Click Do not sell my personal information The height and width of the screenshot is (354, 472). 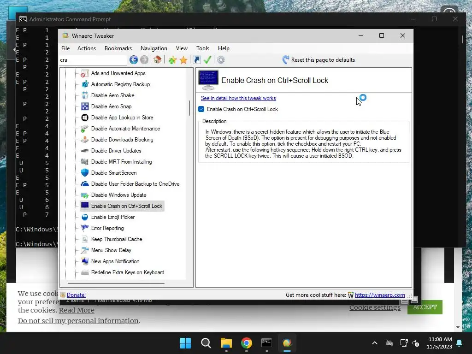pos(79,321)
